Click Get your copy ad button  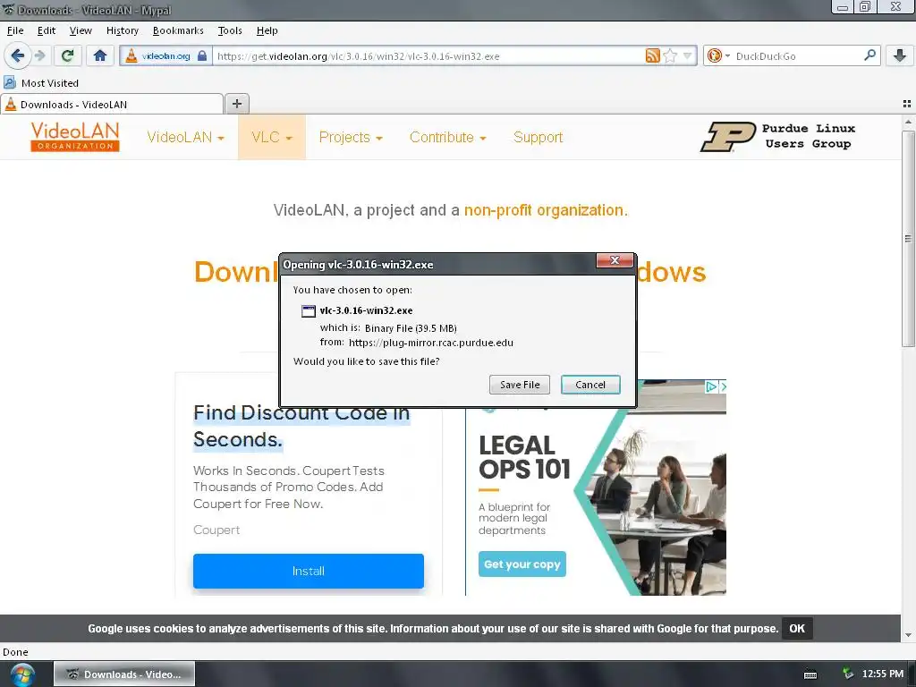click(x=522, y=564)
